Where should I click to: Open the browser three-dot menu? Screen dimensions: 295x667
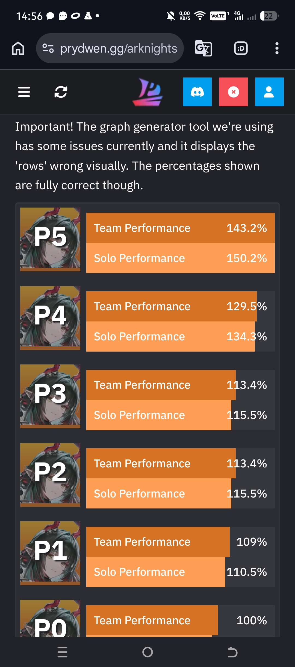pos(277,48)
